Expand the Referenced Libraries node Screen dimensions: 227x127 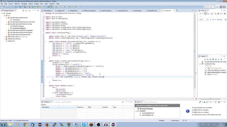pyautogui.click(x=5, y=39)
